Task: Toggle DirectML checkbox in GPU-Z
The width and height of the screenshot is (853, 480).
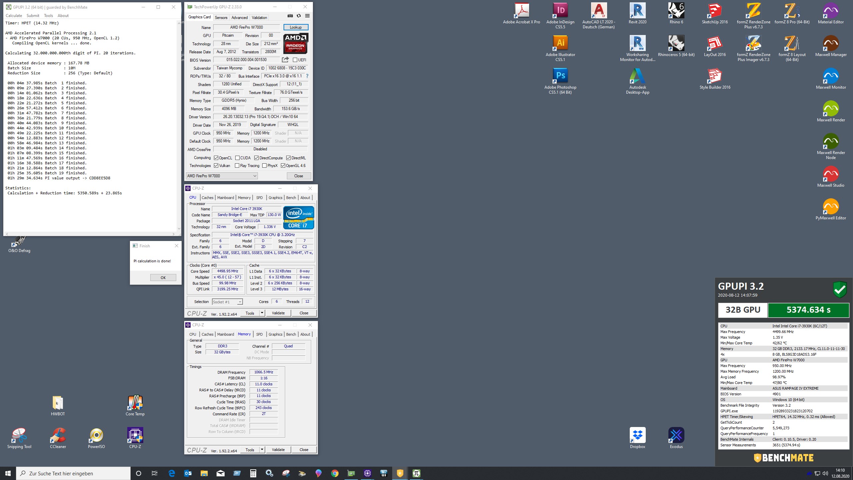Action: pyautogui.click(x=288, y=158)
